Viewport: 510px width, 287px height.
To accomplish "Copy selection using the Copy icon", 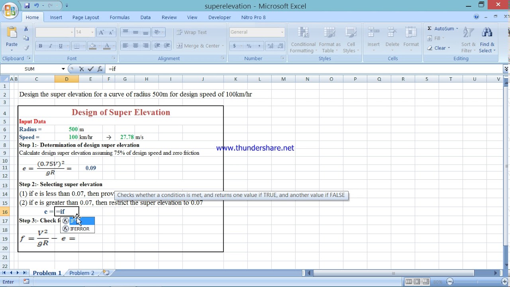I will coord(26,38).
